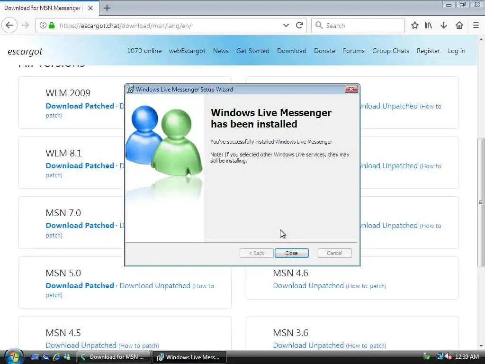This screenshot has width=485, height=364.
Task: Click the Back button in Setup Wizard
Action: (x=256, y=253)
